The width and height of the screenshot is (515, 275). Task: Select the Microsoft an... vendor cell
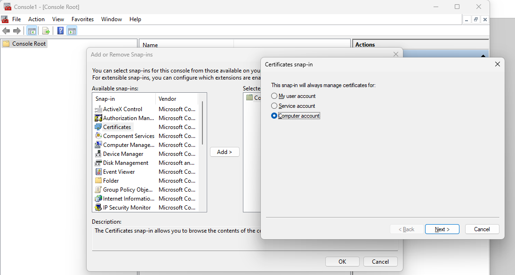pos(177,162)
